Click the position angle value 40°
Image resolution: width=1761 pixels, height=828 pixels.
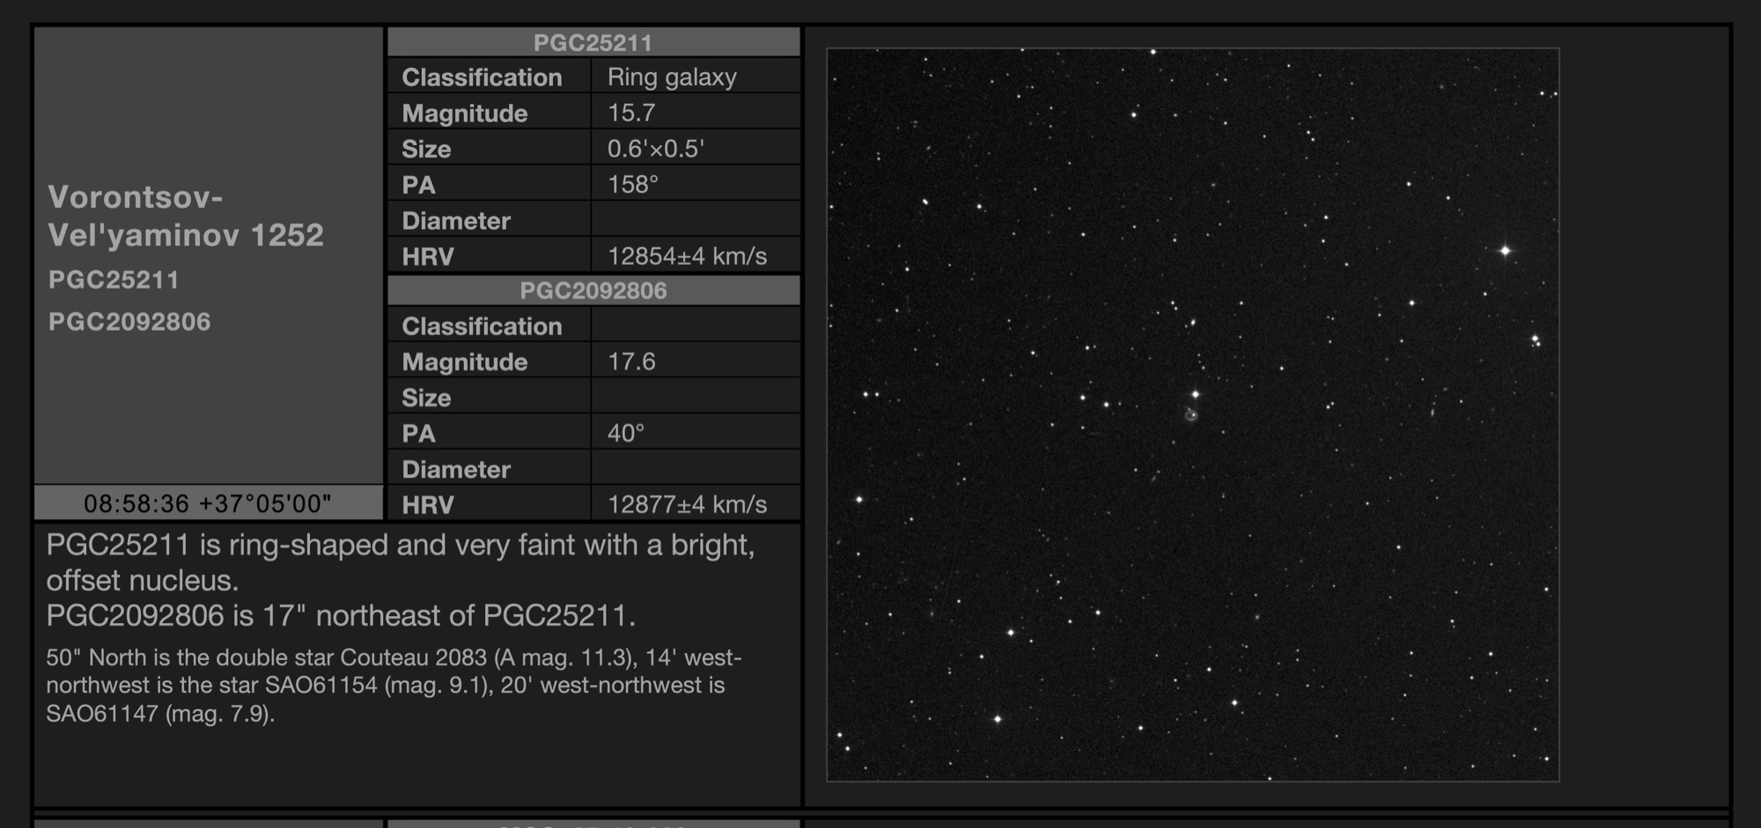click(x=626, y=433)
